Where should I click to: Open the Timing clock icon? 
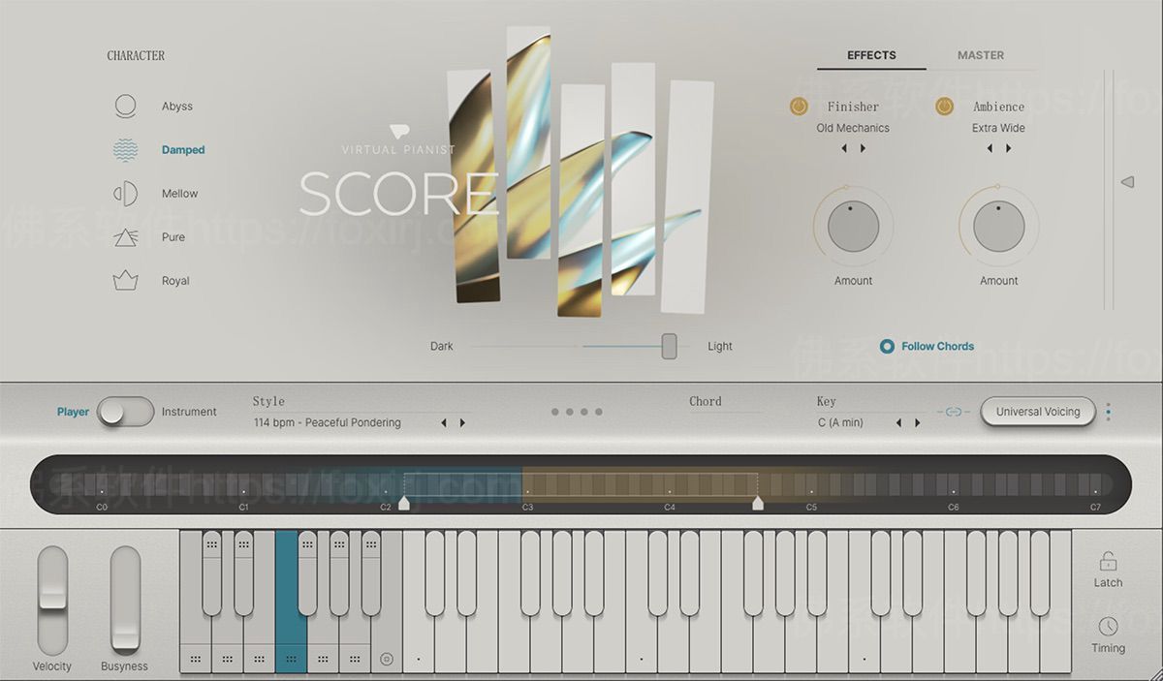pyautogui.click(x=1108, y=627)
